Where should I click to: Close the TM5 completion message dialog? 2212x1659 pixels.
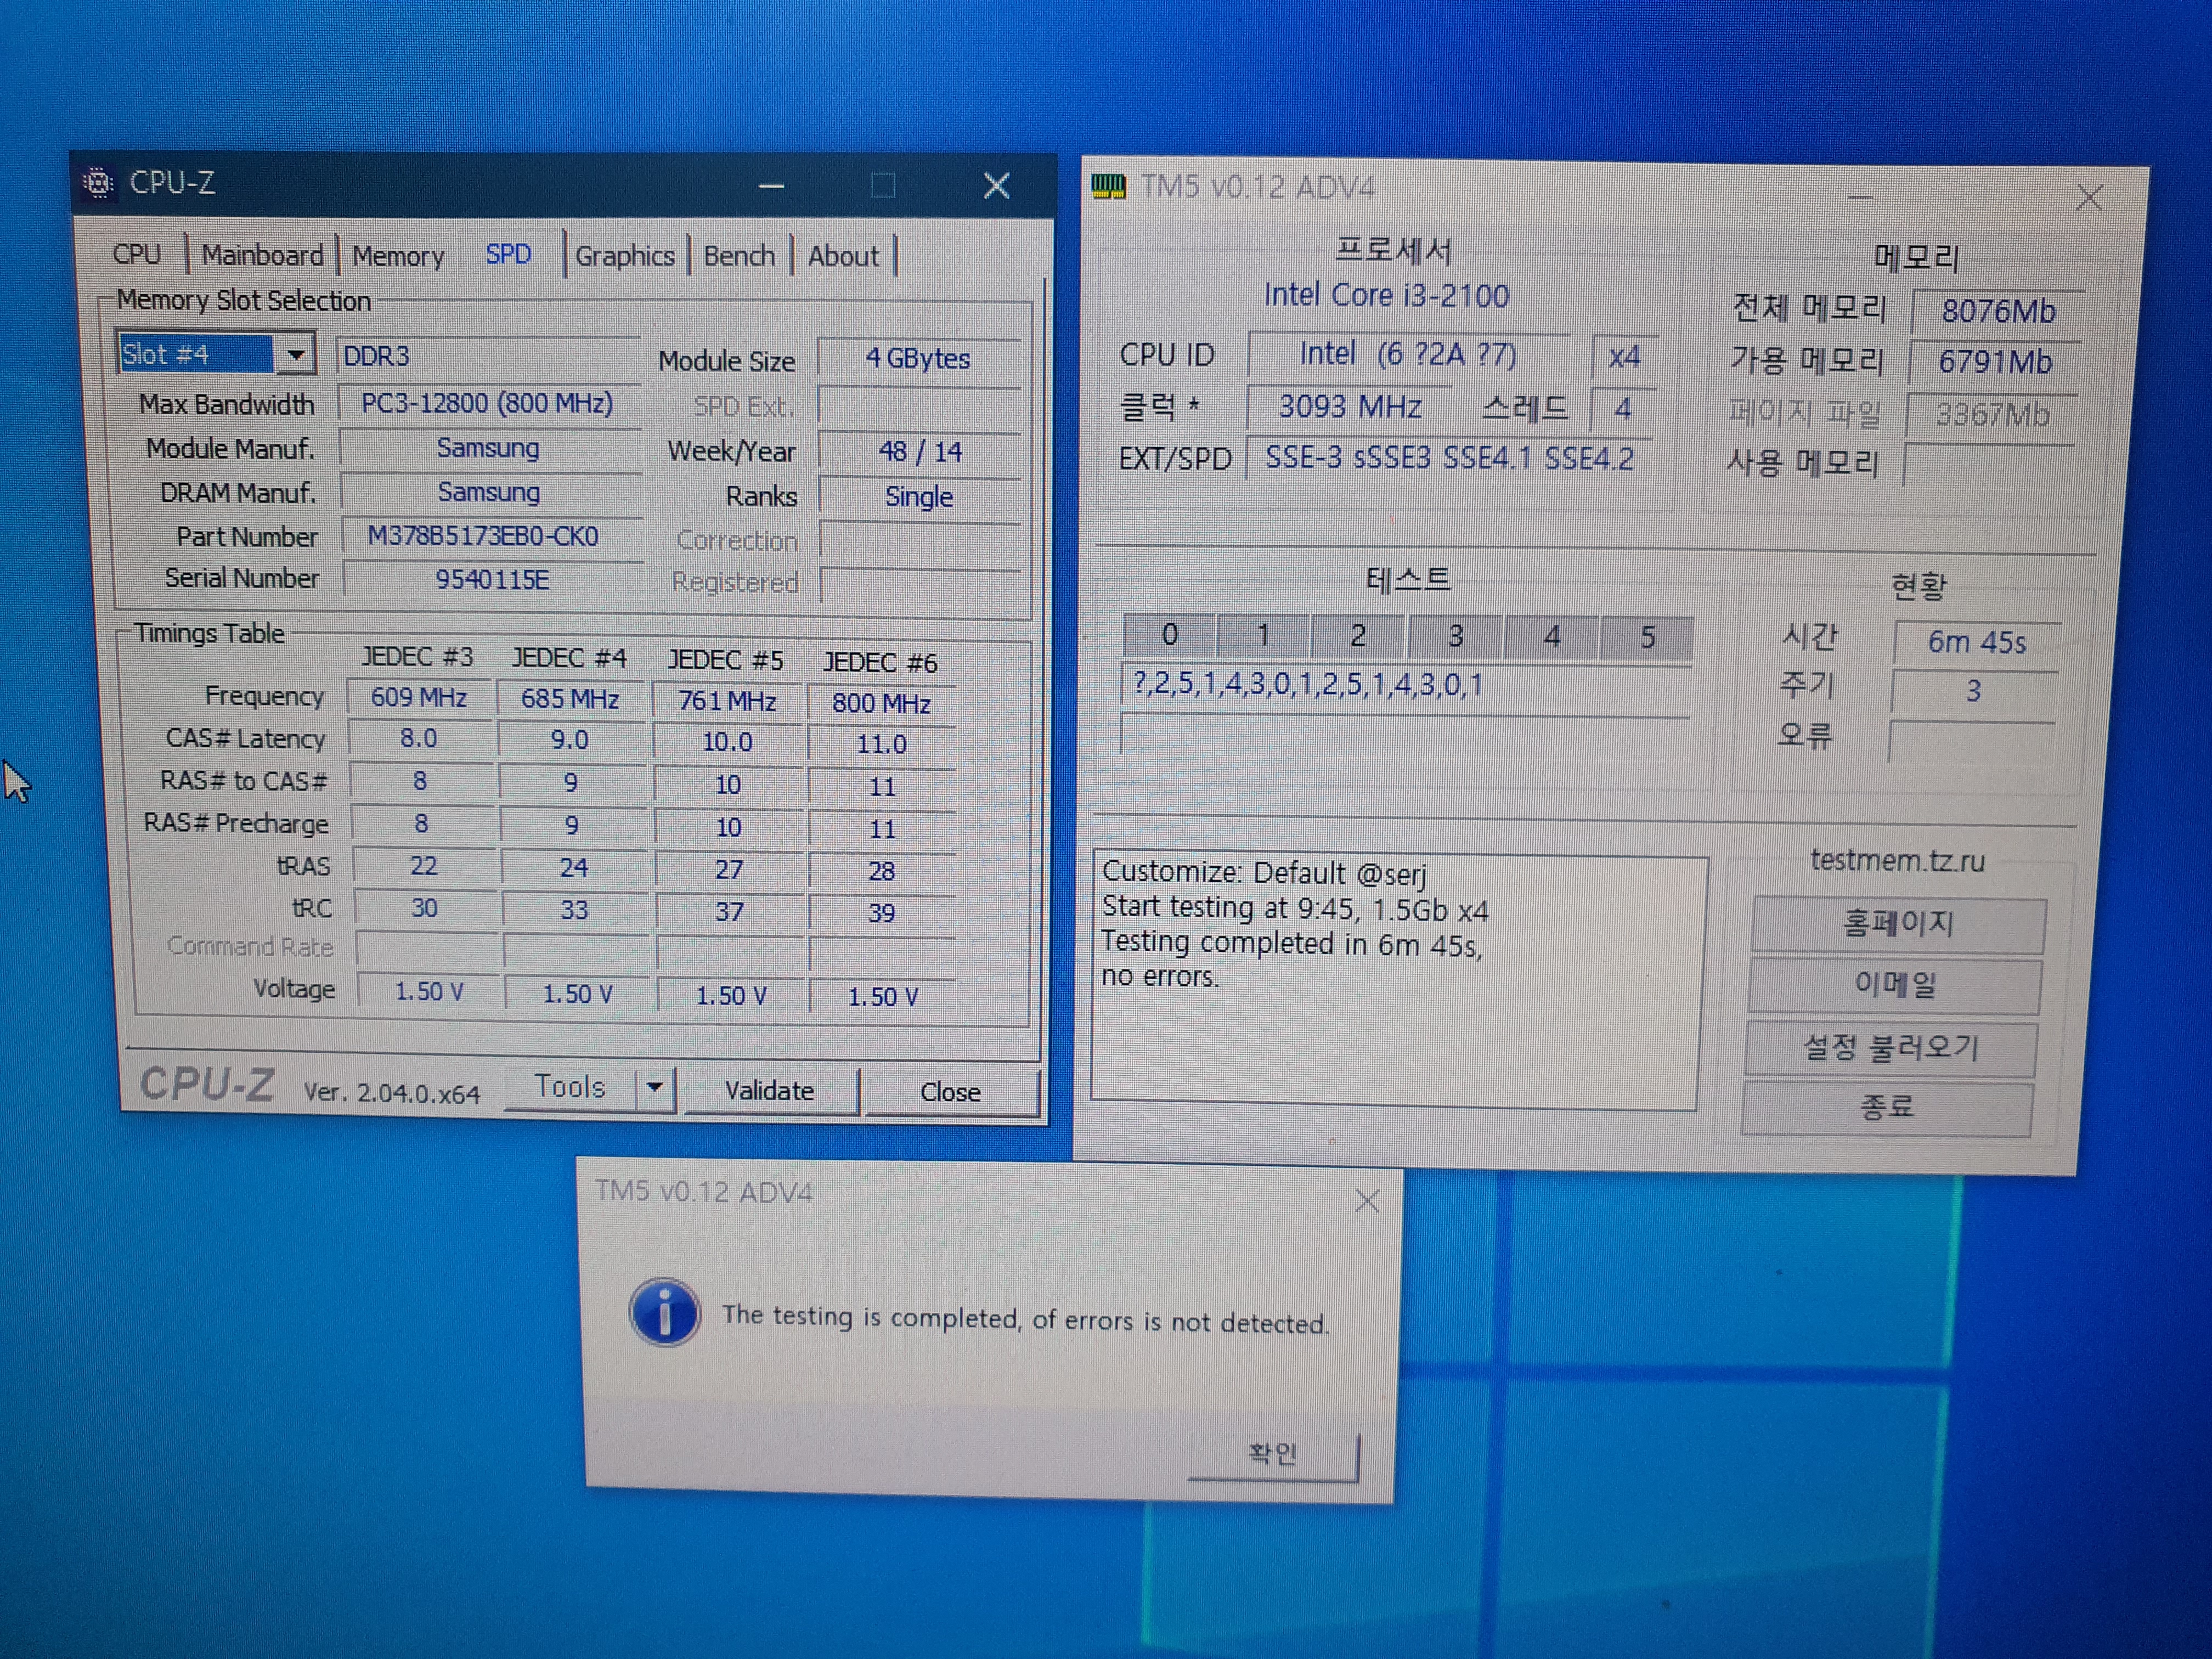tap(1366, 1200)
